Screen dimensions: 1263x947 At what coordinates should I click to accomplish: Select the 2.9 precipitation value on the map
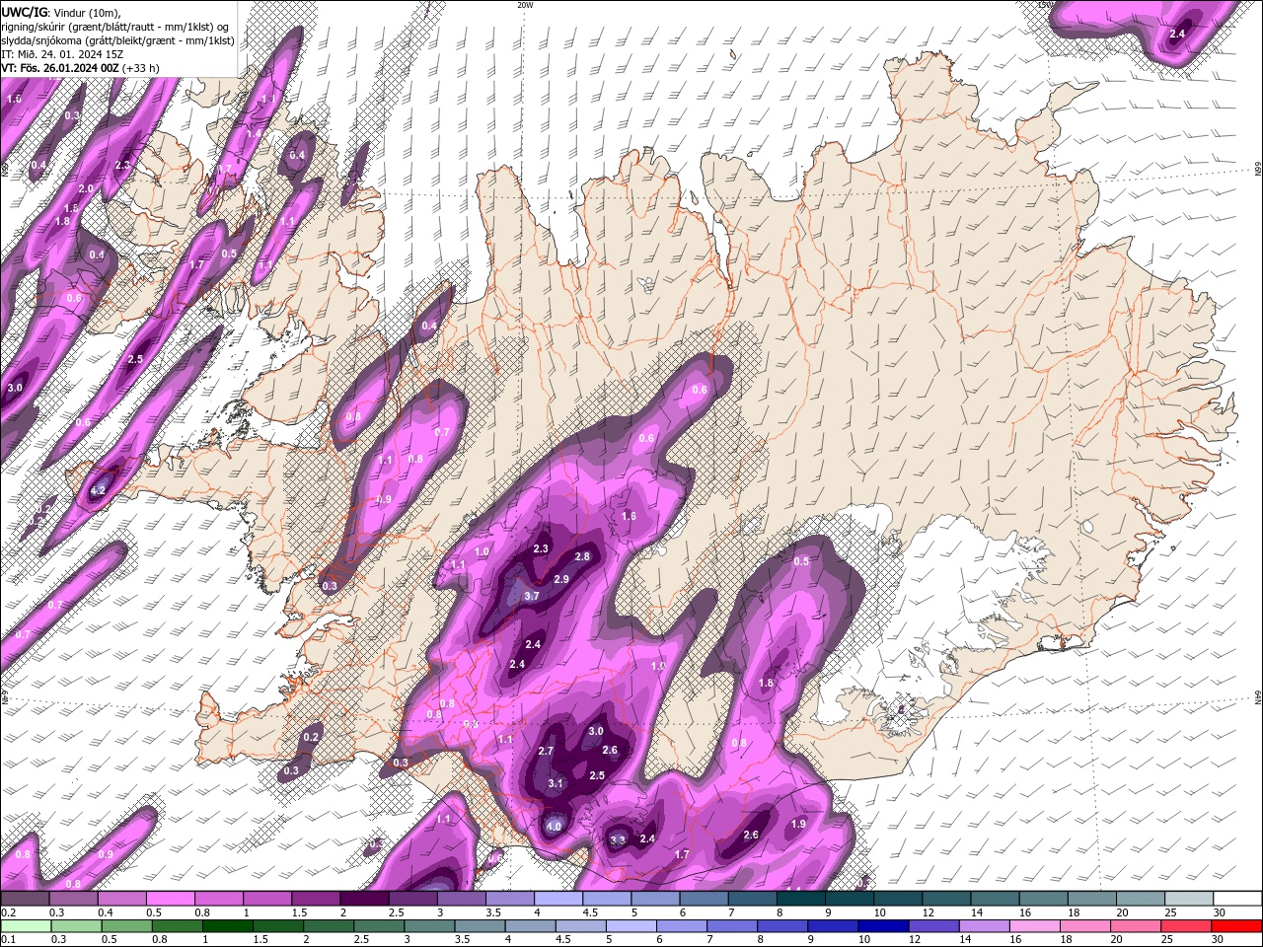(x=561, y=579)
